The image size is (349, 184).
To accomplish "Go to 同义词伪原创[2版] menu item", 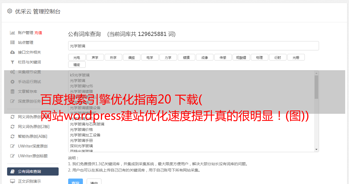I will click(x=33, y=127).
